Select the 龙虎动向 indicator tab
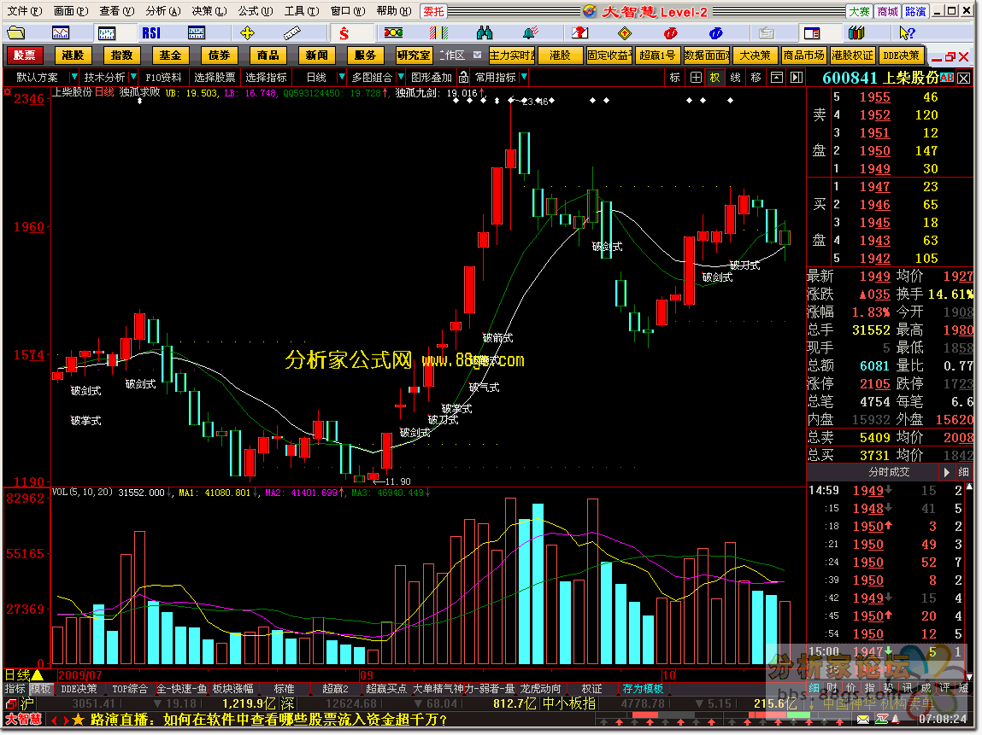 (x=540, y=689)
